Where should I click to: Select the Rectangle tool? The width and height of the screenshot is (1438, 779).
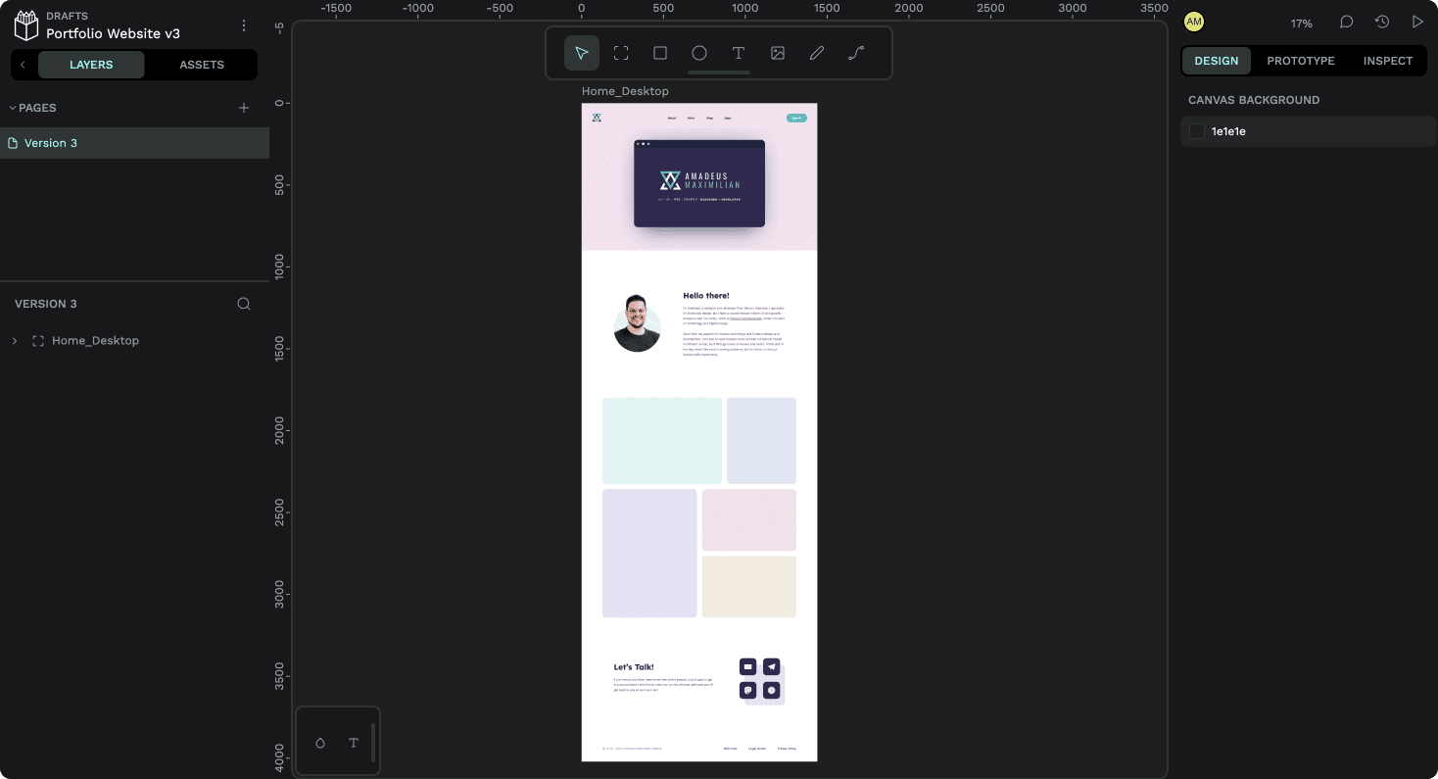pyautogui.click(x=659, y=53)
